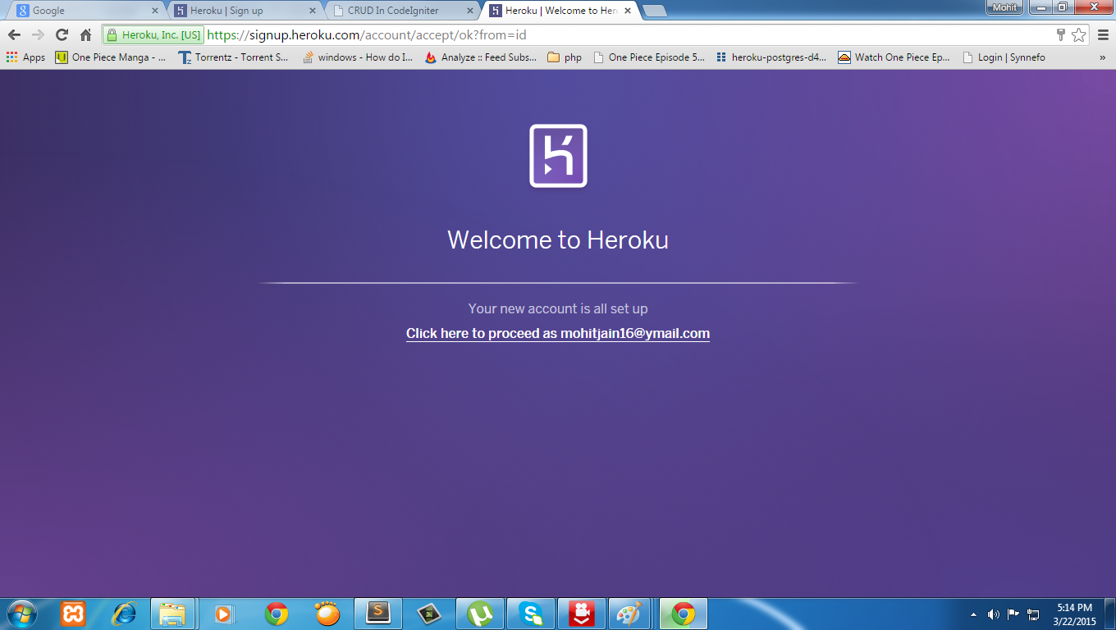Toggle the bookmark star for this page

pos(1078,35)
